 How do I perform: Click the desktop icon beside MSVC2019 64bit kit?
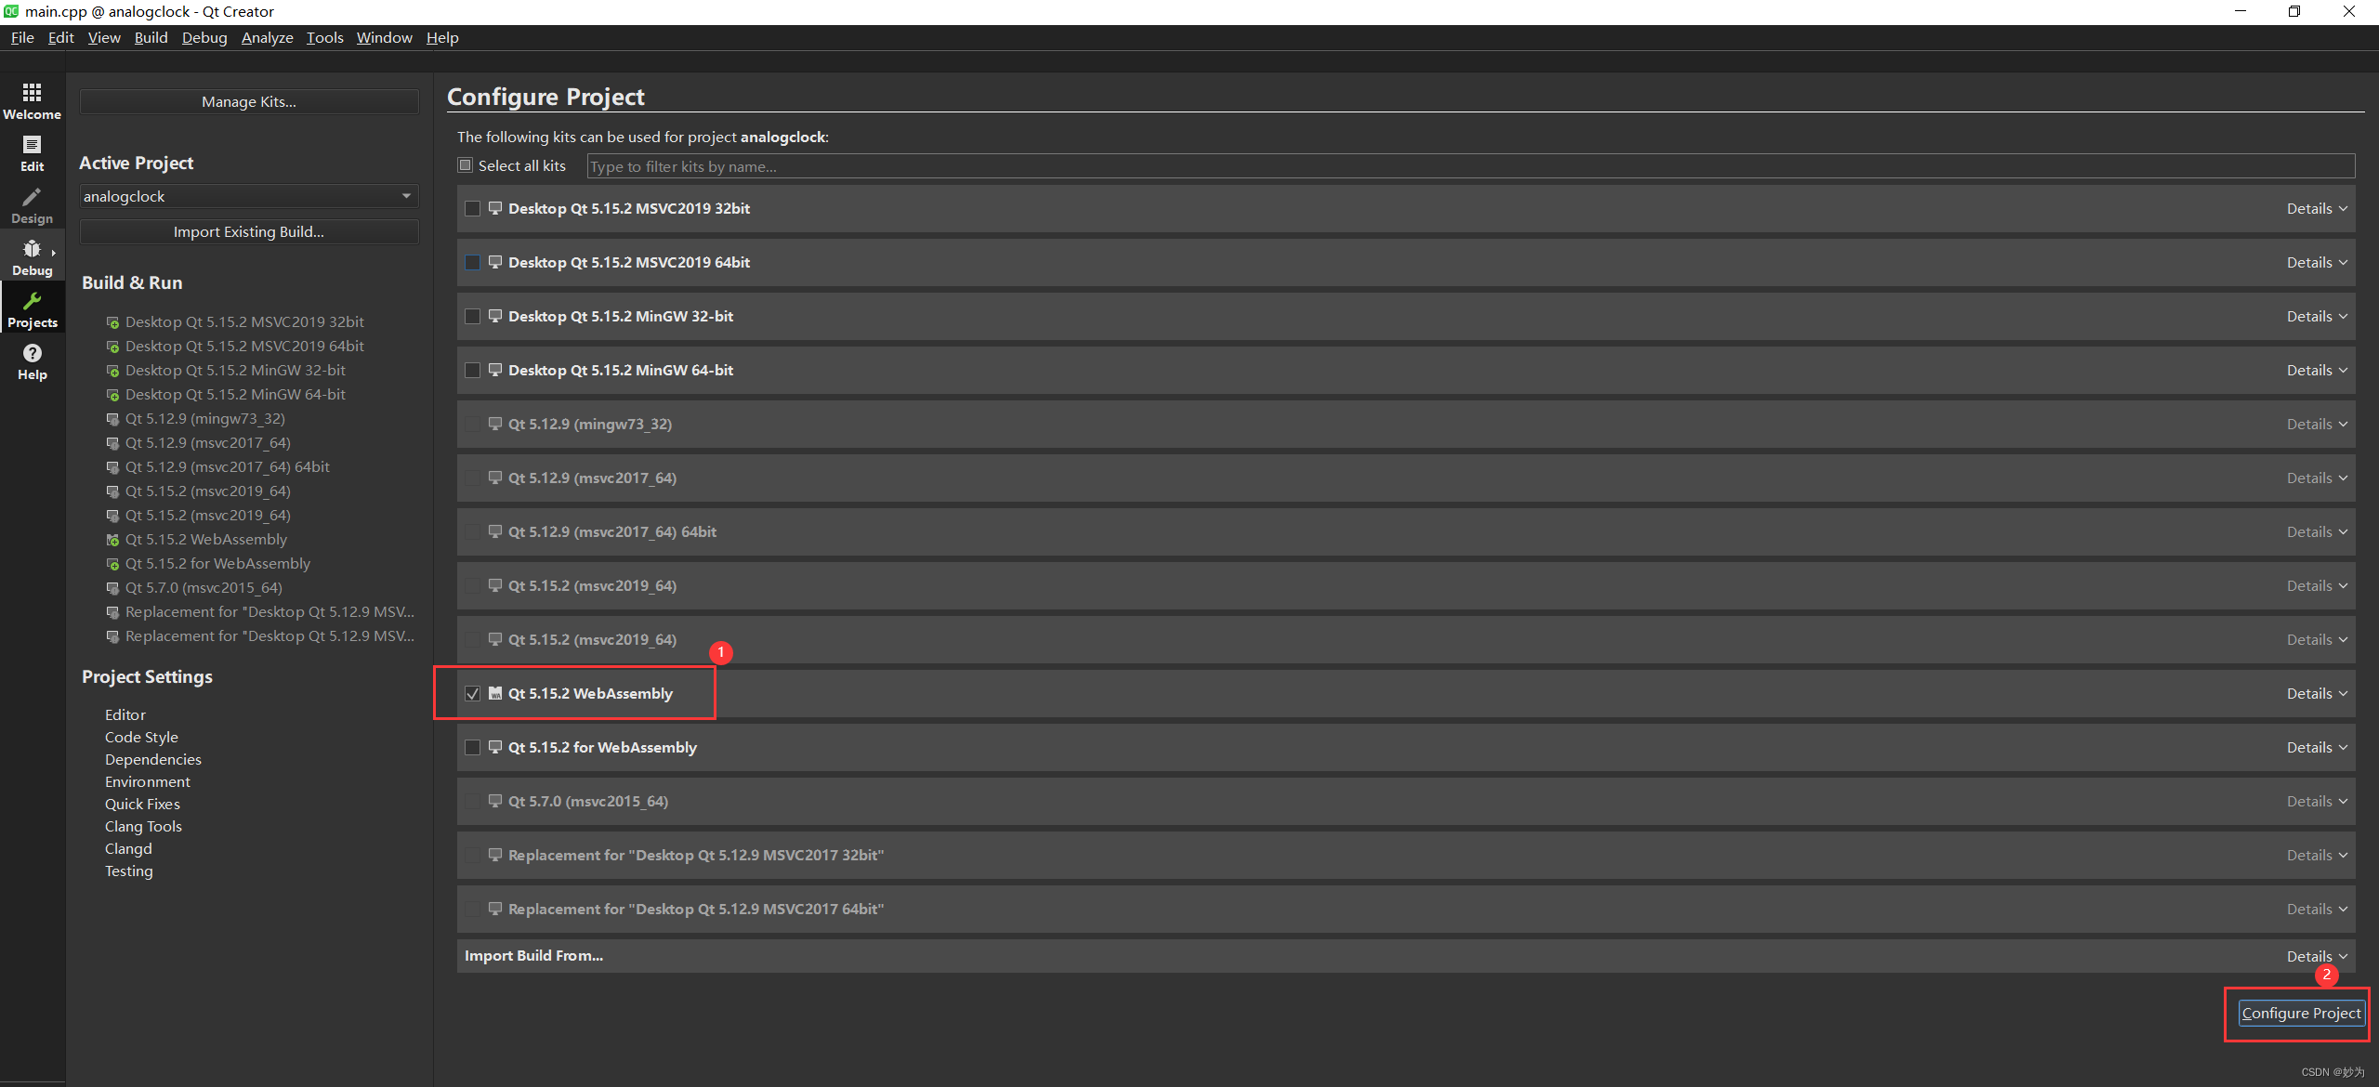(x=494, y=261)
